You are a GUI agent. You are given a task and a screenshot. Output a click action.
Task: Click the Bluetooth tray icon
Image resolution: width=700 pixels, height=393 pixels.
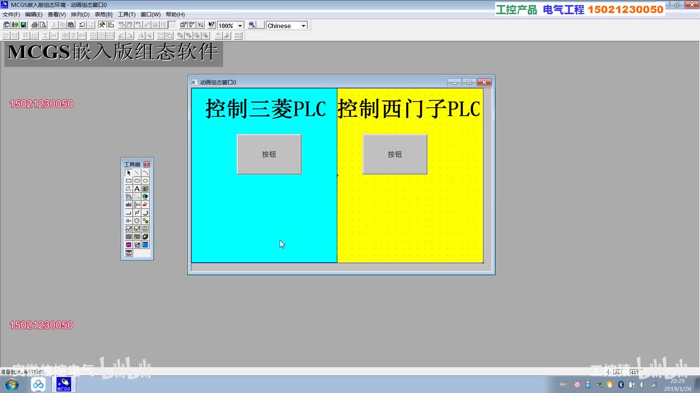pyautogui.click(x=621, y=385)
